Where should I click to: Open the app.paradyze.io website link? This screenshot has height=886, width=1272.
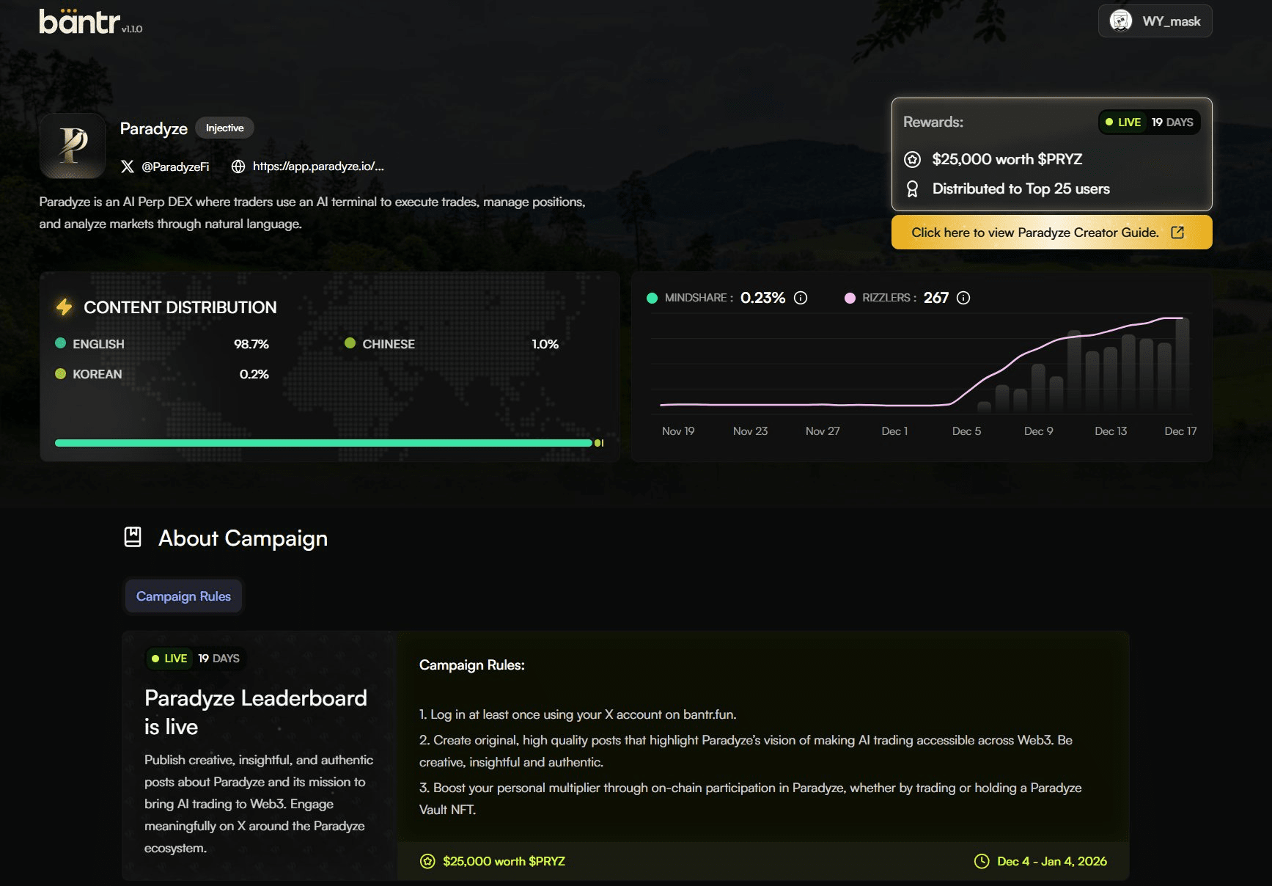coord(318,166)
